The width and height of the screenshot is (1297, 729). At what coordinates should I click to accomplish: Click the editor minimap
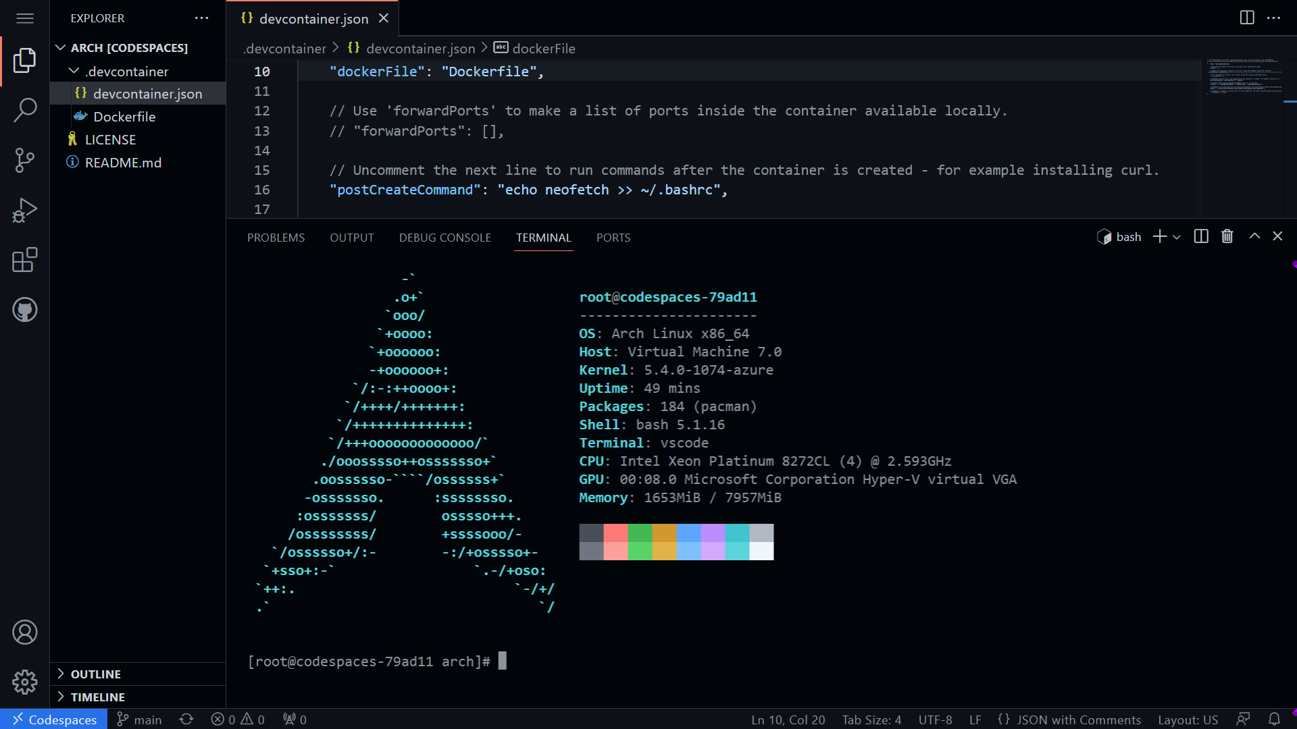(x=1243, y=77)
